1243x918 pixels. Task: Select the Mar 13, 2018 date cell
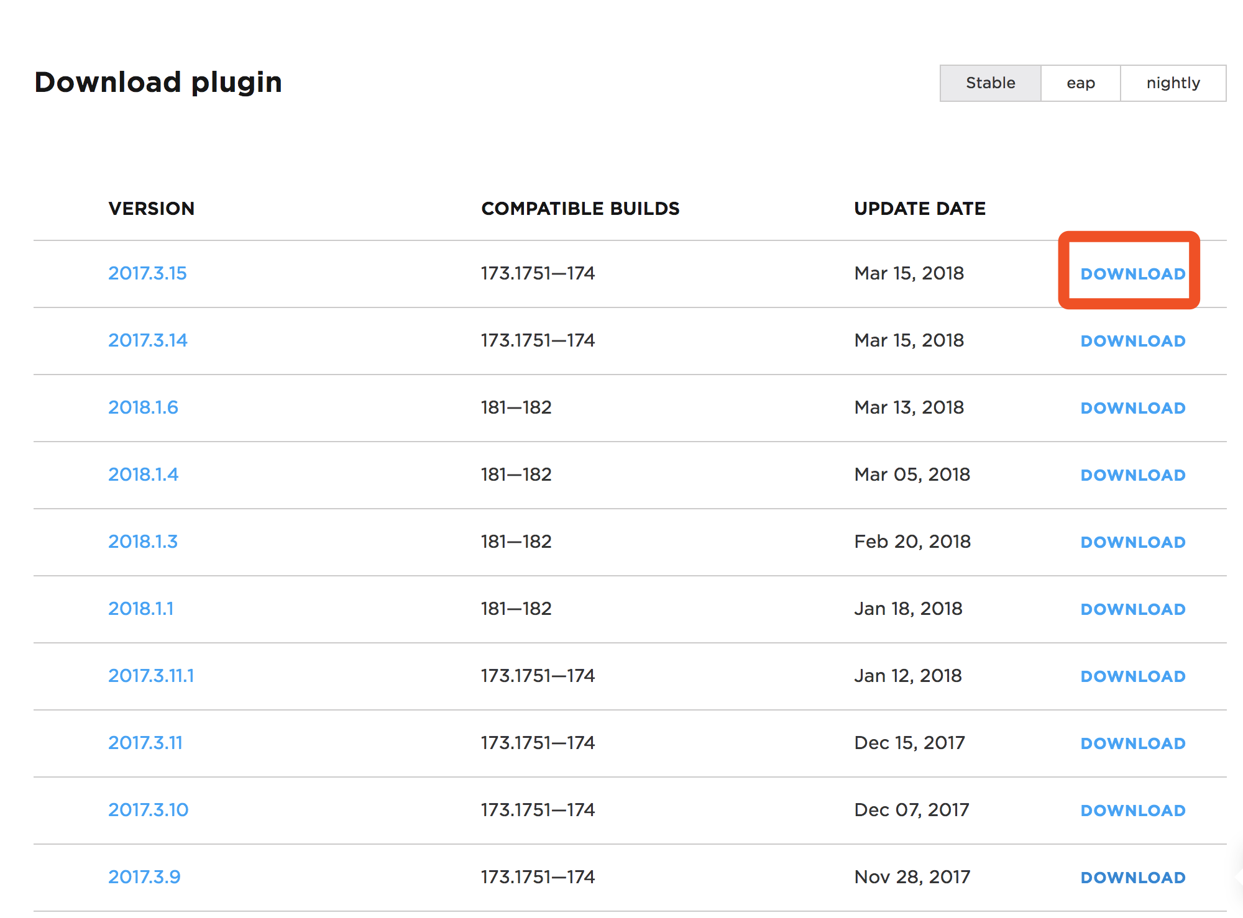coord(909,407)
